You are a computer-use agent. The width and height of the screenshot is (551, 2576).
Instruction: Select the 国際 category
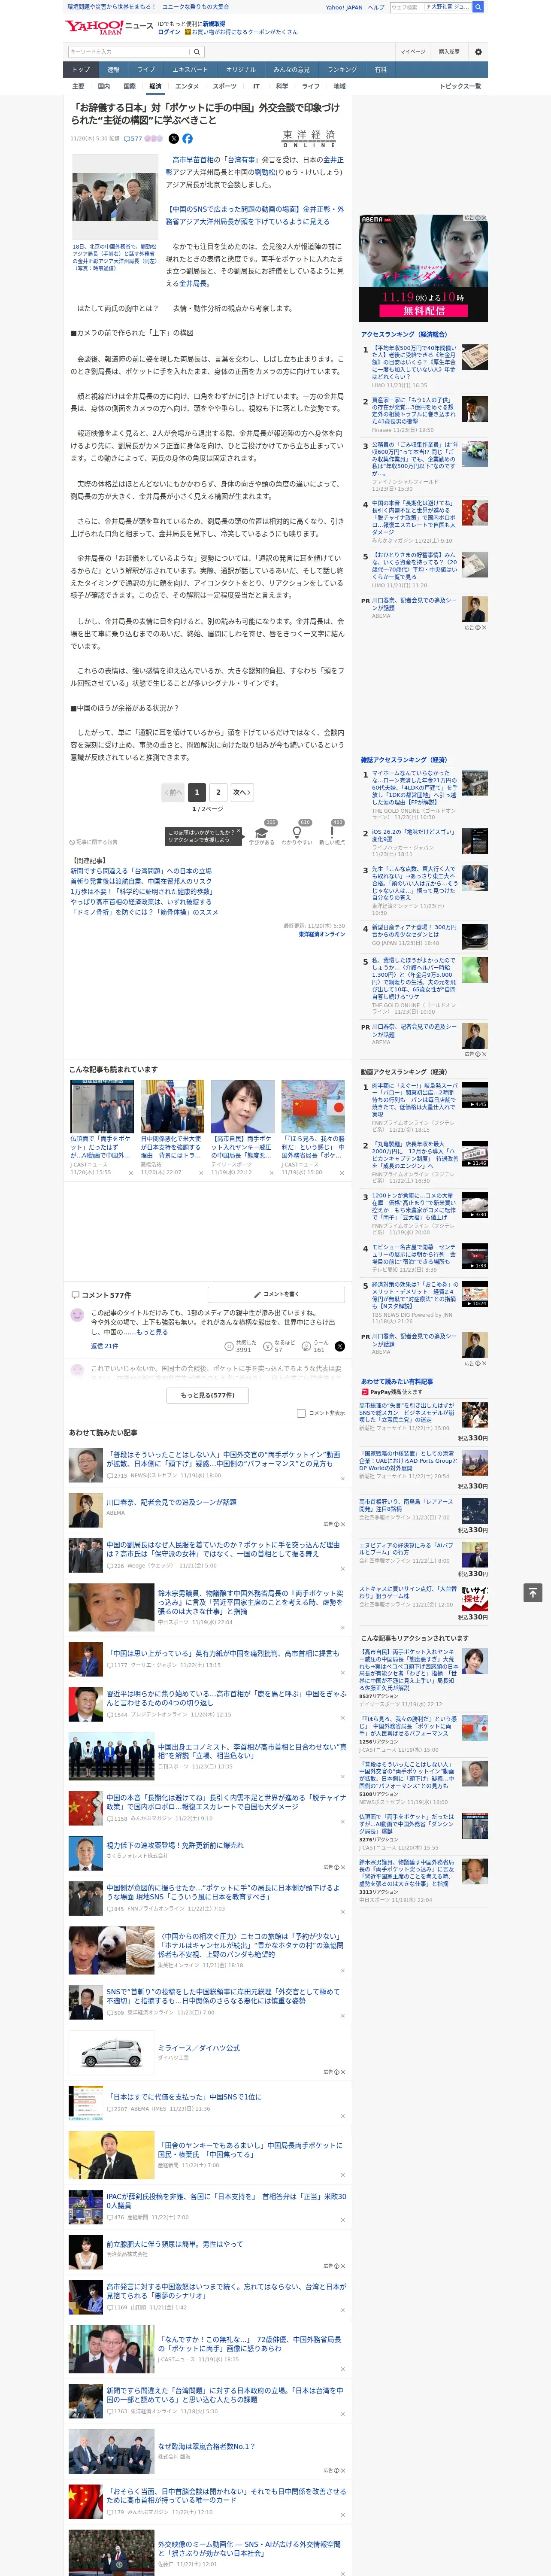pos(129,86)
